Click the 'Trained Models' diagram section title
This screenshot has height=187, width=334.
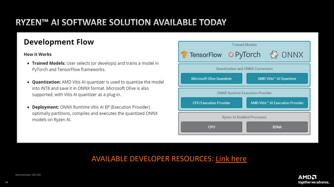coord(244,44)
